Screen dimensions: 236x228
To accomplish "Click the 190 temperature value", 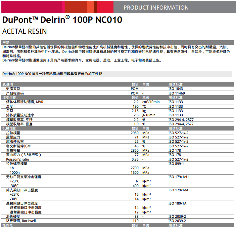I will pos(136,106).
